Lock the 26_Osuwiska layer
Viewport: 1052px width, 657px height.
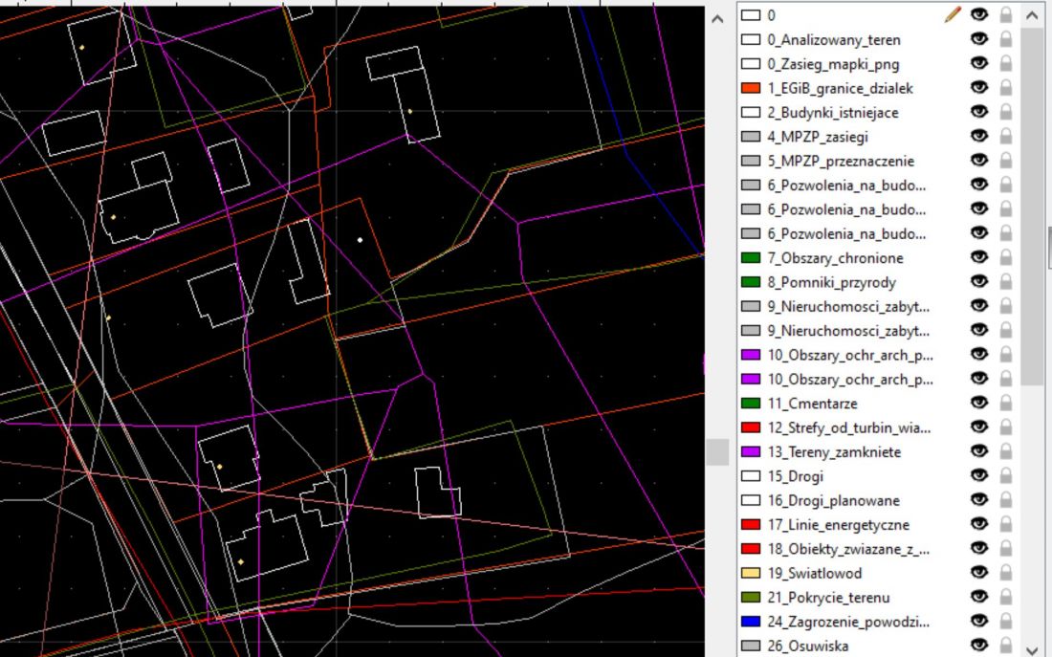click(x=1006, y=646)
